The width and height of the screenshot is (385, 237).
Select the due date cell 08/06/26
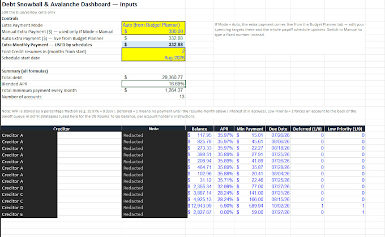tap(278, 141)
